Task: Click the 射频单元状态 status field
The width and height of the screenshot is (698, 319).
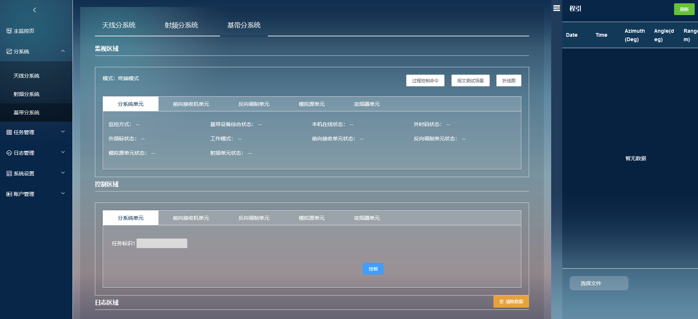Action: pos(231,153)
